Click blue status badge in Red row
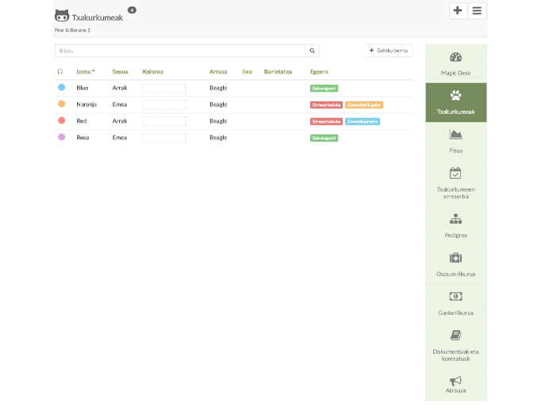 pos(363,122)
